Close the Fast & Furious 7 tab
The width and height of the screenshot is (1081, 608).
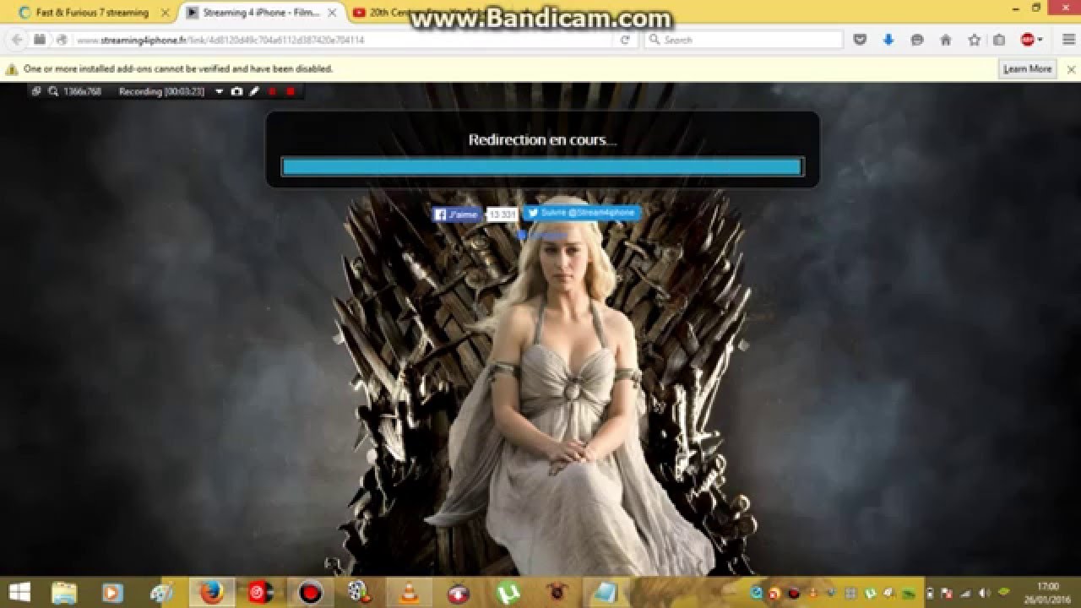coord(166,13)
